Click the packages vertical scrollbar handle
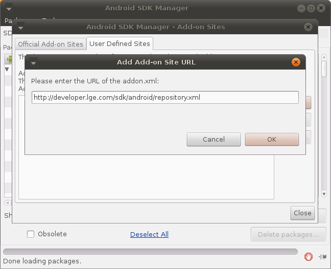 (324, 69)
